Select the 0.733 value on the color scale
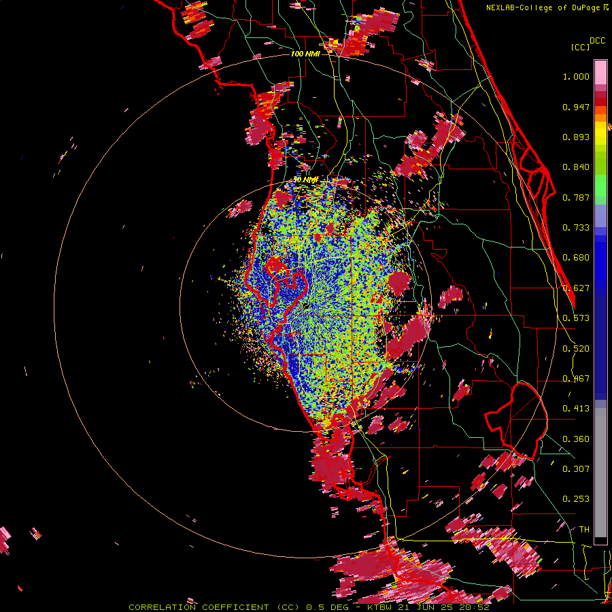The height and width of the screenshot is (612, 612). click(x=576, y=228)
